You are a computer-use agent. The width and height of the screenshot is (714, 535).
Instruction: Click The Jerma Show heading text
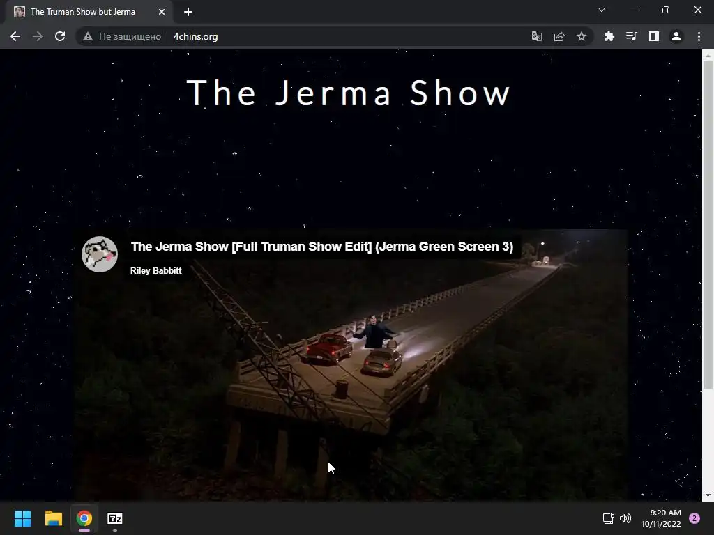pyautogui.click(x=349, y=93)
